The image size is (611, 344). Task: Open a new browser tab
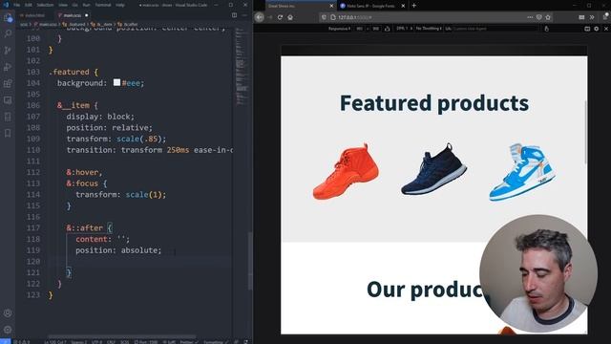pos(413,6)
